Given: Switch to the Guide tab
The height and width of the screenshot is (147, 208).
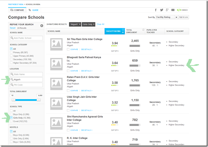Looking at the screenshot, I should coord(33,10).
